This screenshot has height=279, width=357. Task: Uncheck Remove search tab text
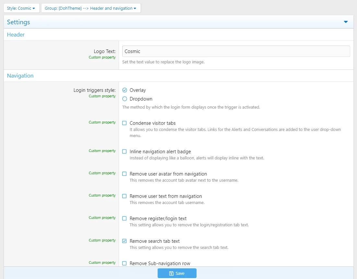125,241
